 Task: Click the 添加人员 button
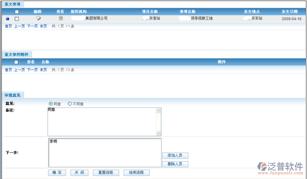tap(175, 156)
